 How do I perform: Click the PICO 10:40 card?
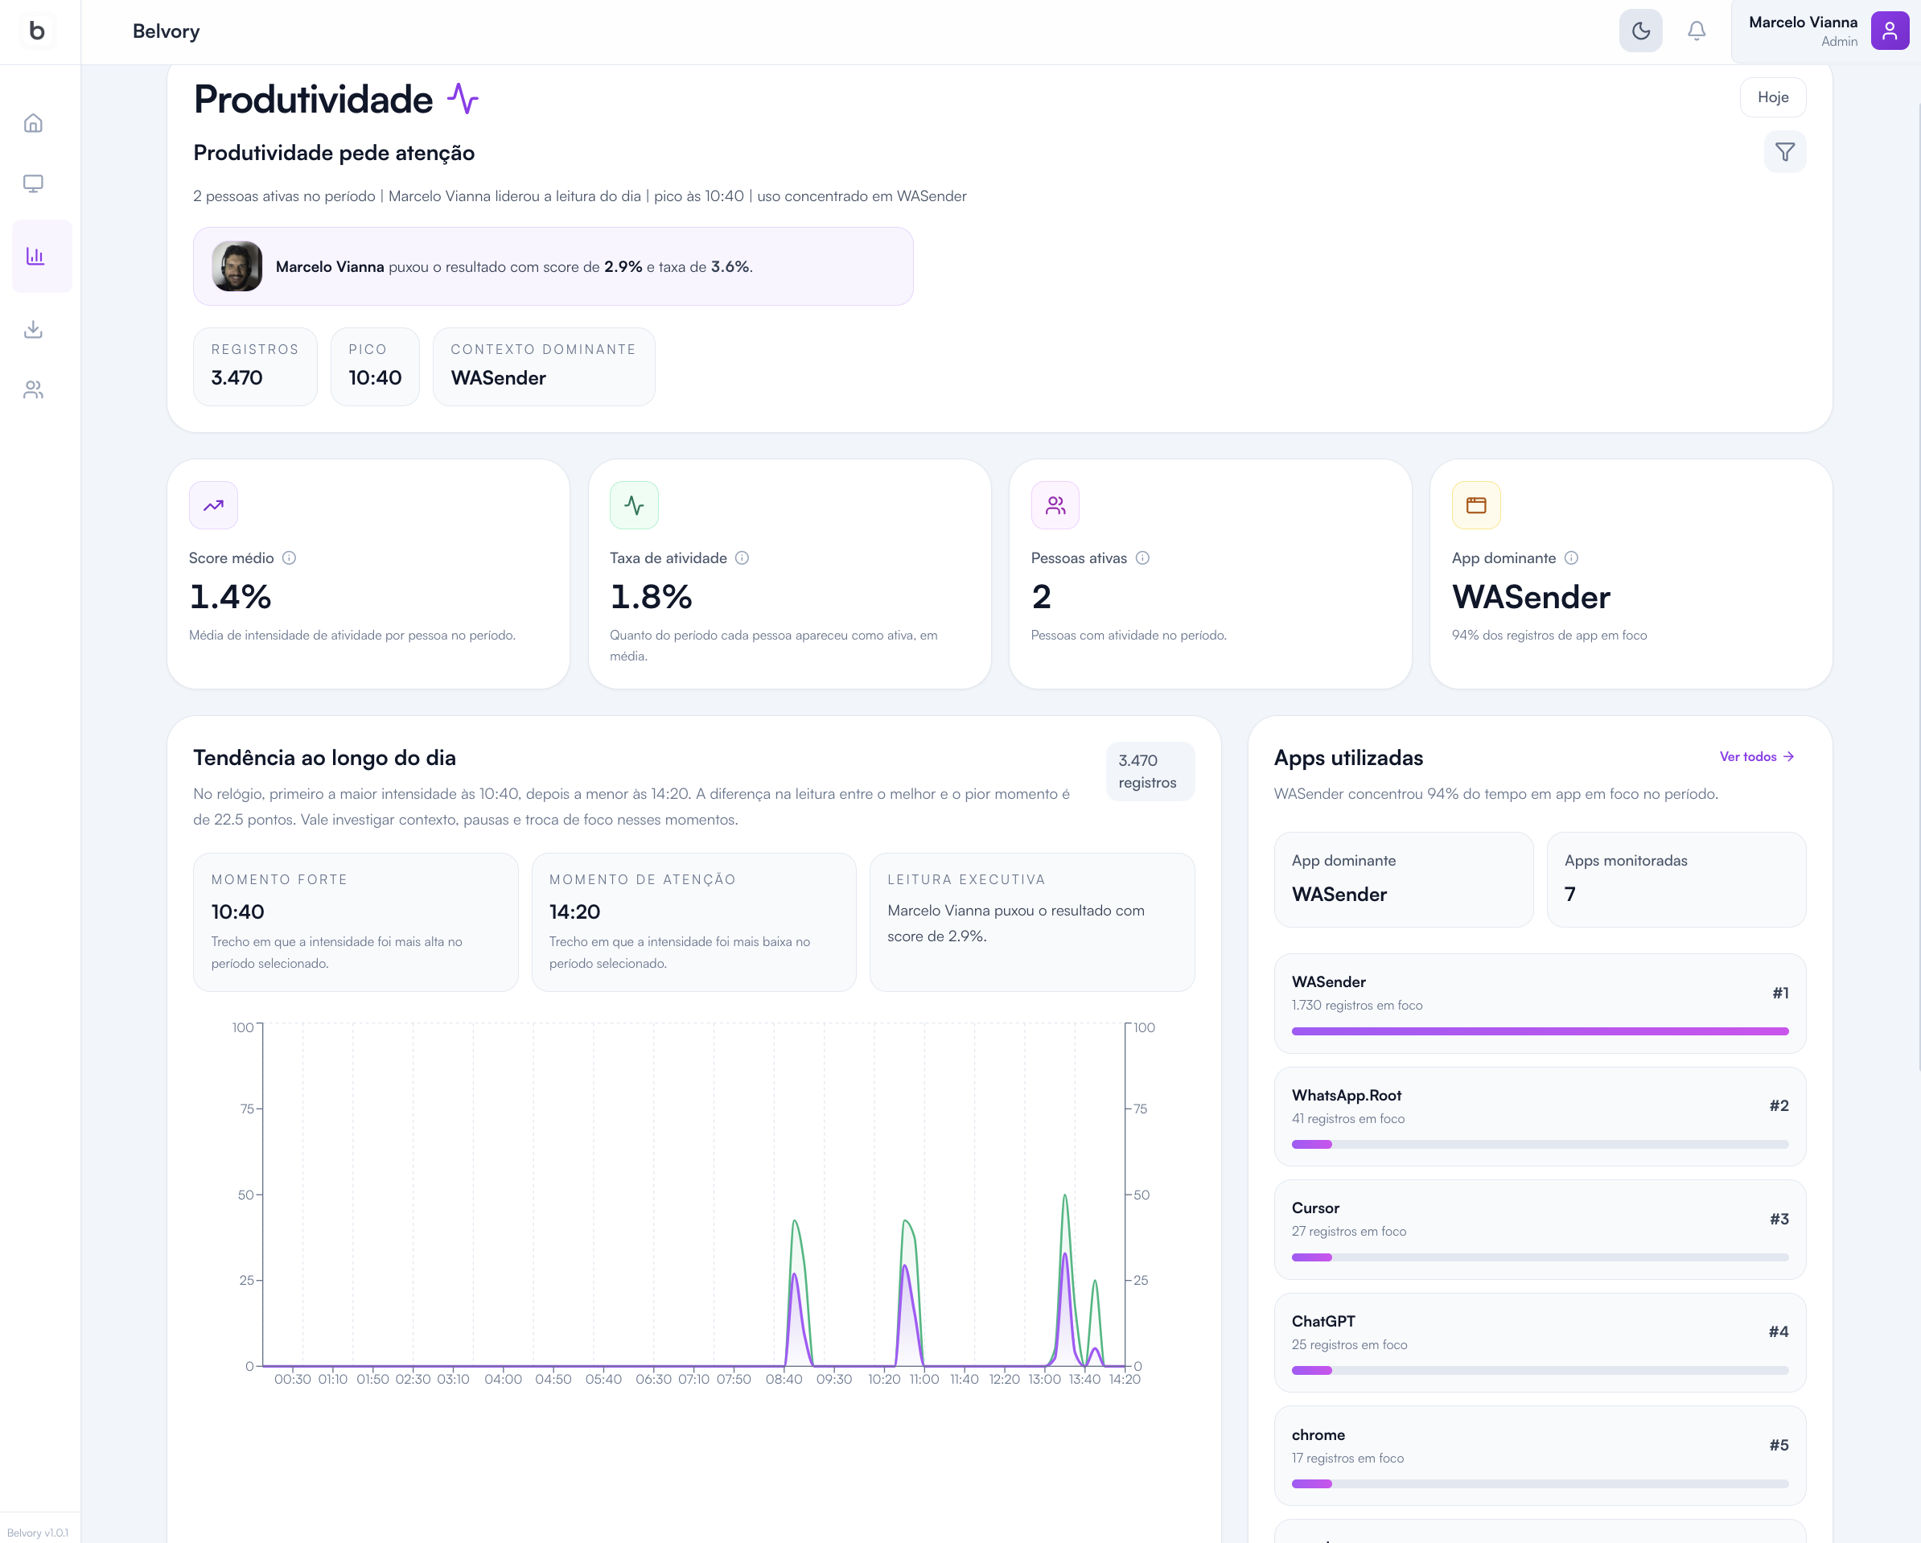click(375, 366)
